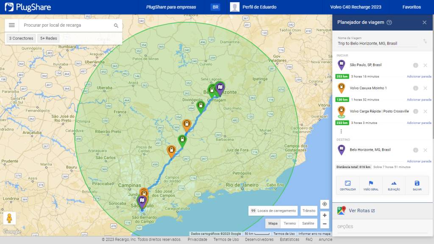
Task: Click the PlugShare logo
Action: 28,7
